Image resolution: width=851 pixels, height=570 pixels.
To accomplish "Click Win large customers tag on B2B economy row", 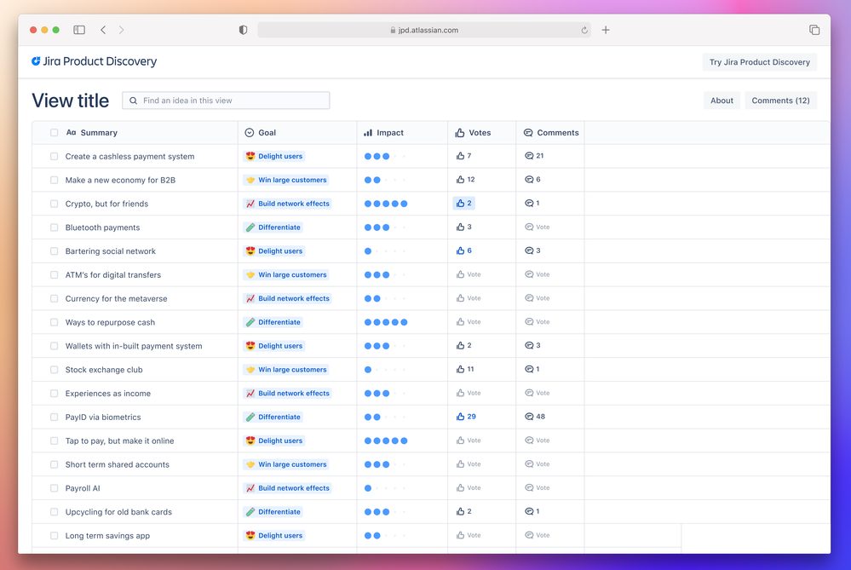I will [286, 180].
